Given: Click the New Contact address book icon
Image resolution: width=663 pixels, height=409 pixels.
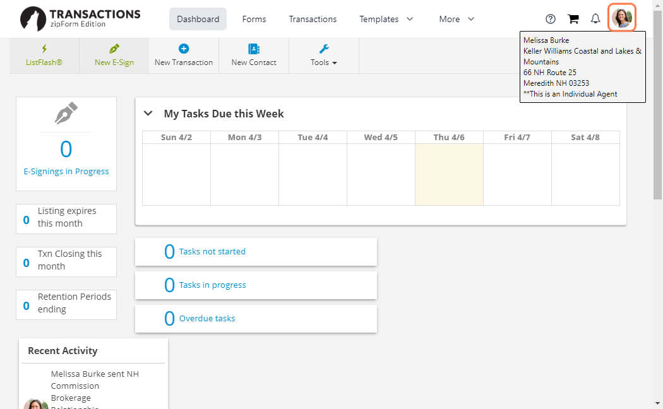Looking at the screenshot, I should coord(254,49).
